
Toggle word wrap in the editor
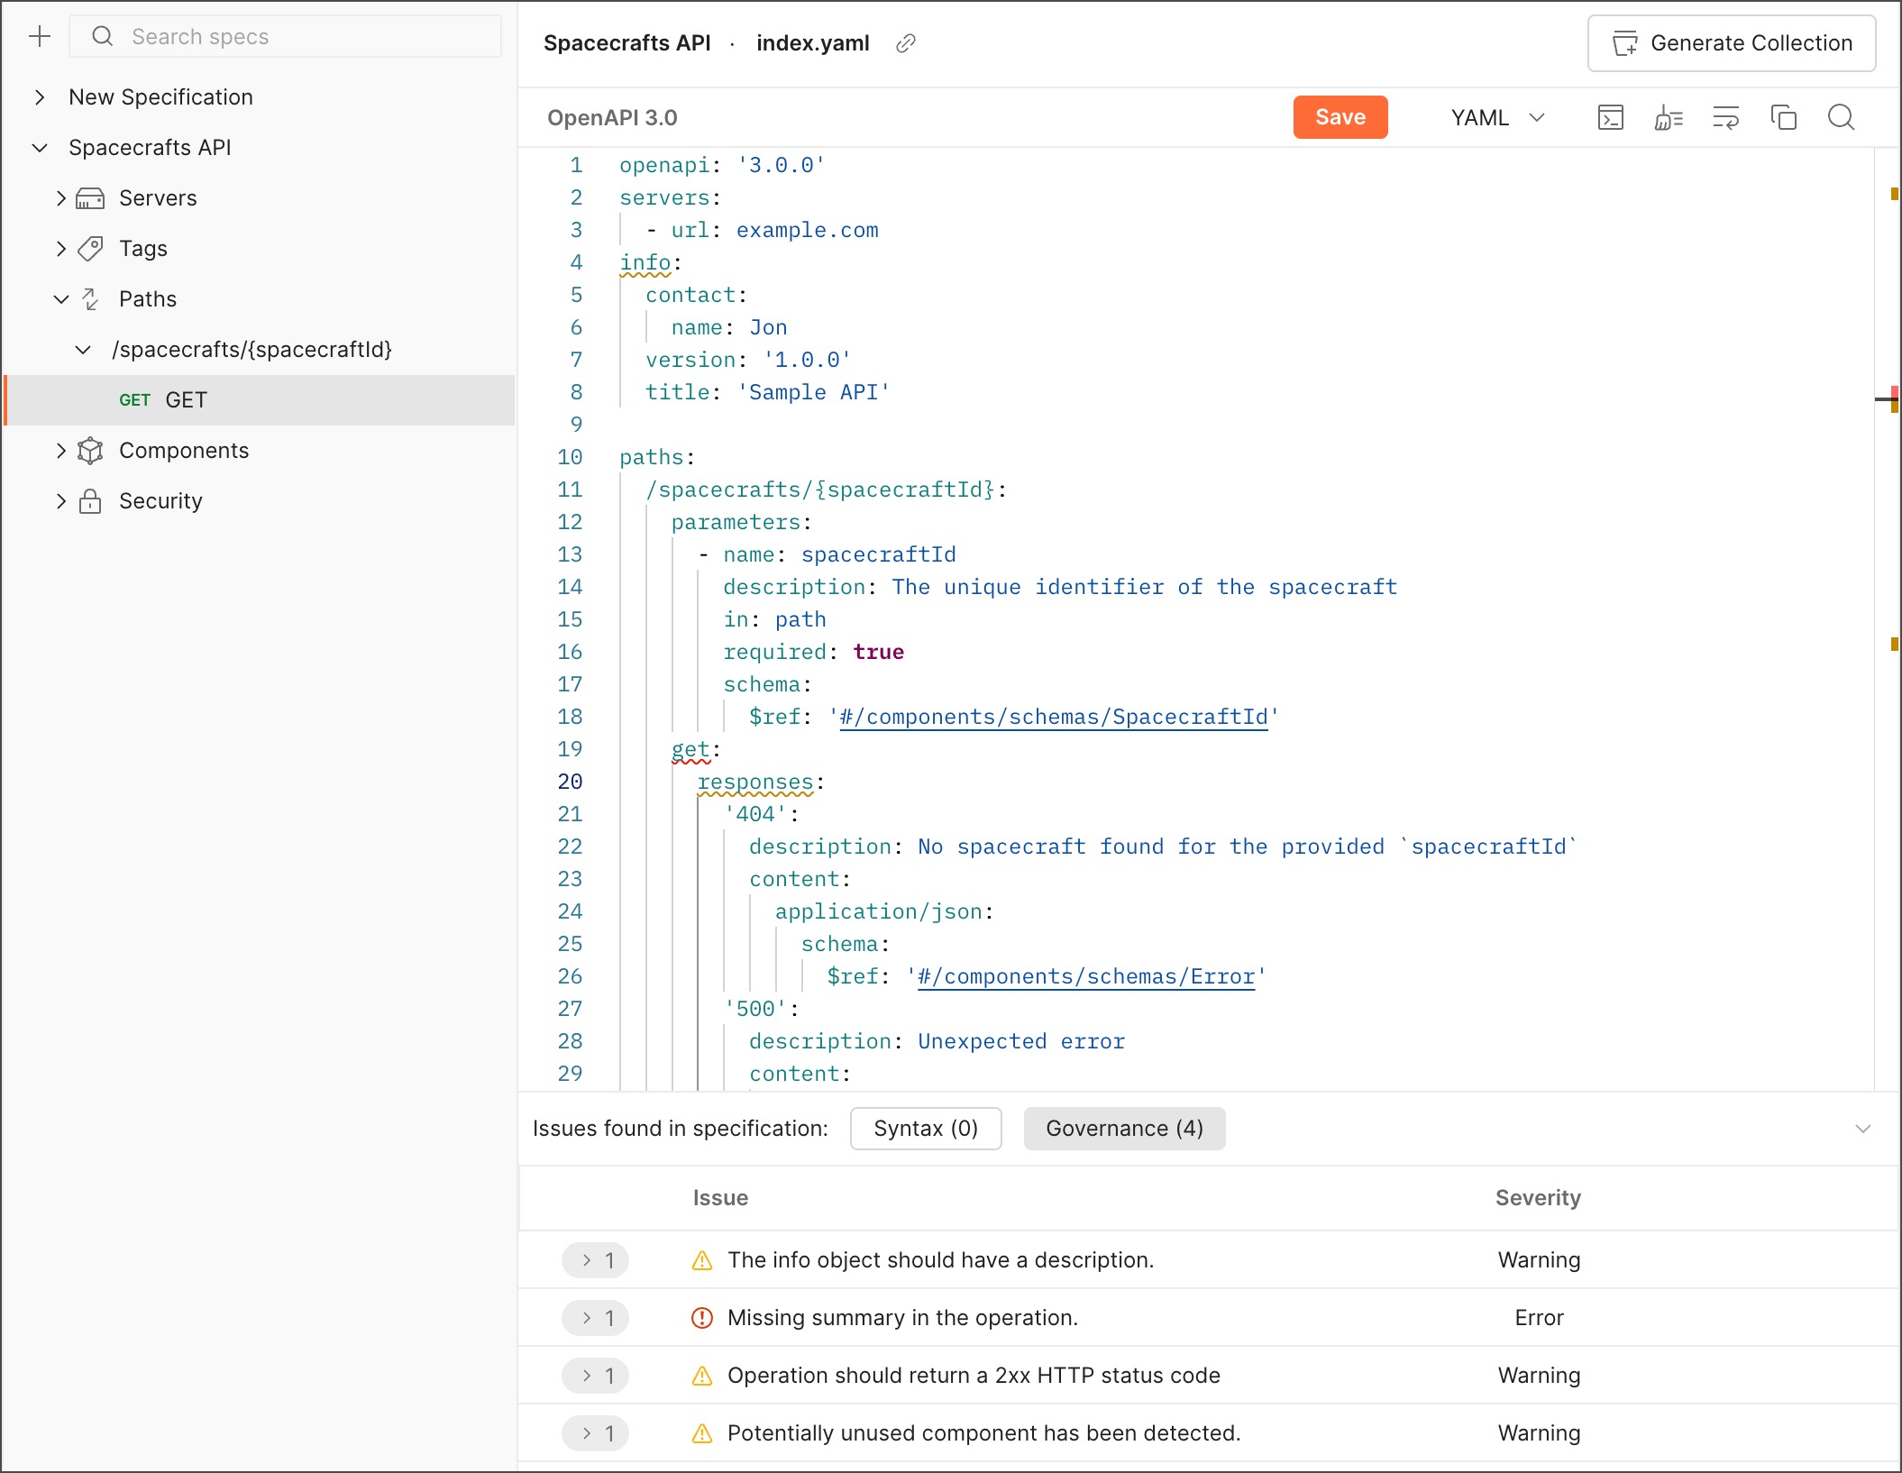1727,117
